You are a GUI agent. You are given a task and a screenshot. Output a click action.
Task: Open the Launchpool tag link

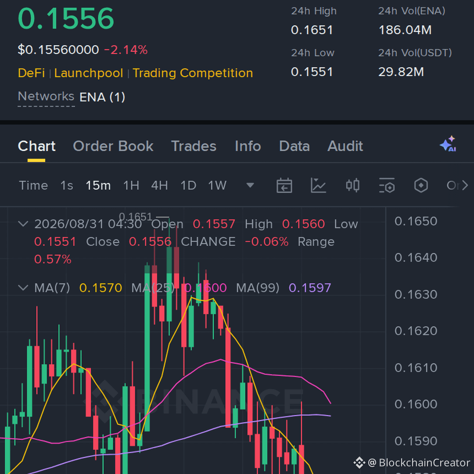(89, 73)
